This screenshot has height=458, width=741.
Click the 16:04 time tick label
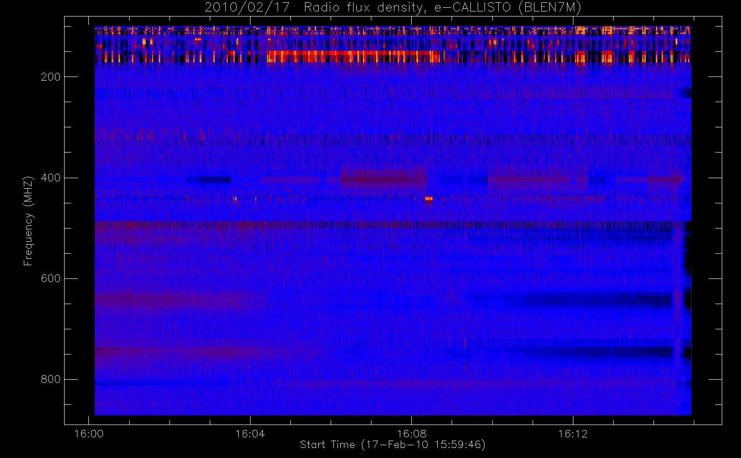(250, 434)
